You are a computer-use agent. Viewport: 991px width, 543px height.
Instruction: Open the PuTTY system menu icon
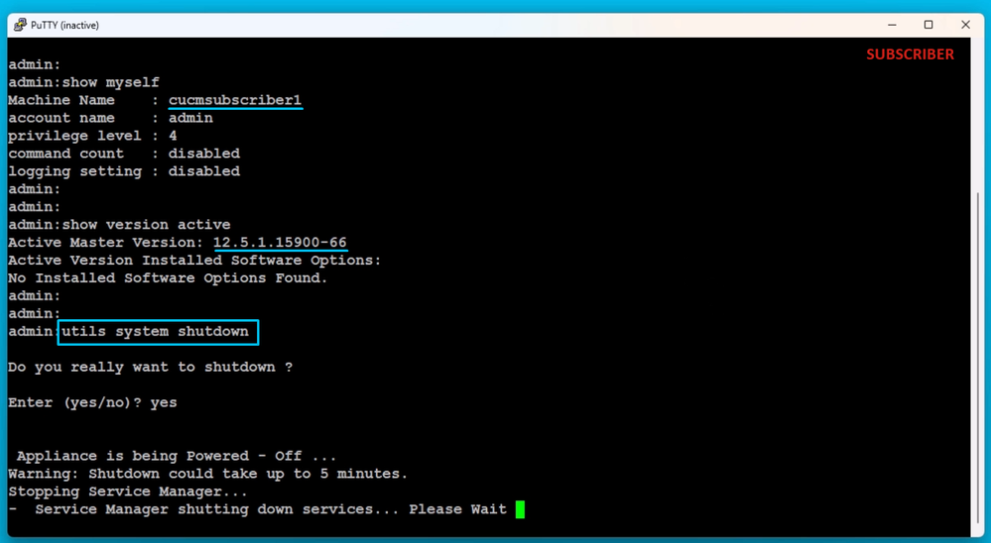(20, 25)
